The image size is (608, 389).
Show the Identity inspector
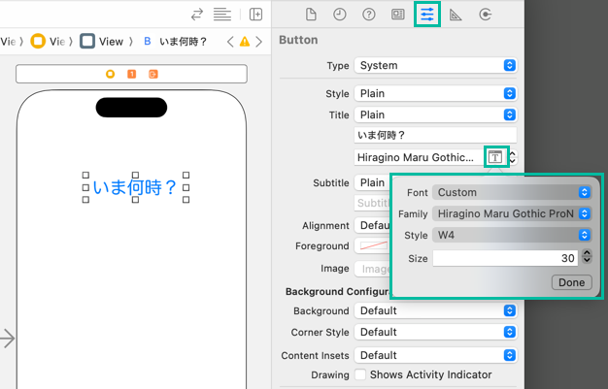click(x=397, y=15)
